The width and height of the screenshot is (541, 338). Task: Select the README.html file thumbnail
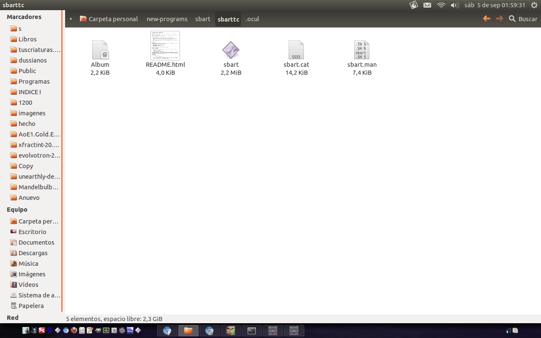point(165,46)
